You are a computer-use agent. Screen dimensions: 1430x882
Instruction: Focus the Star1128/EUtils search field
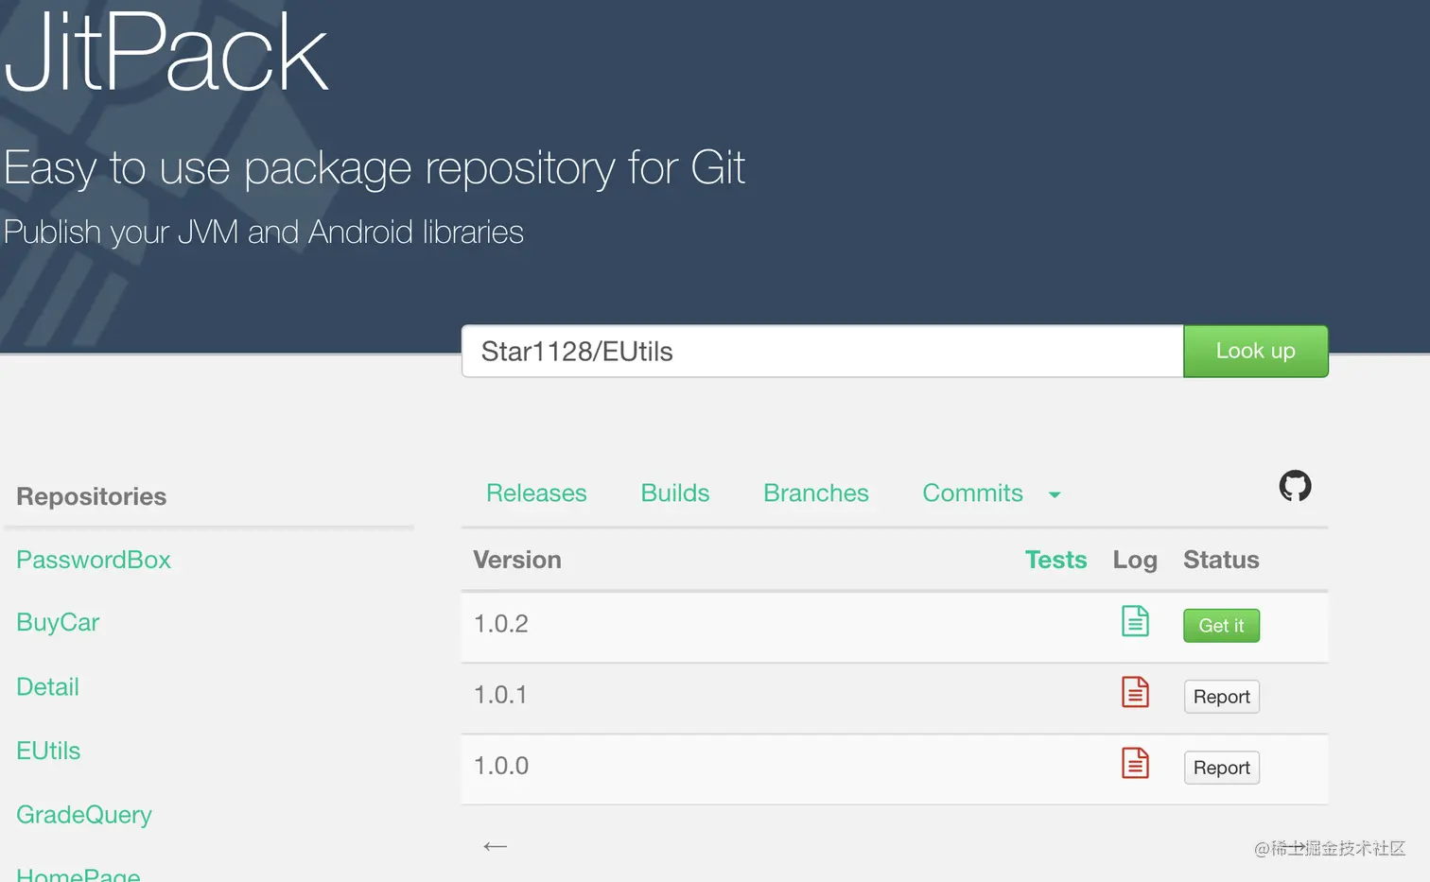823,351
